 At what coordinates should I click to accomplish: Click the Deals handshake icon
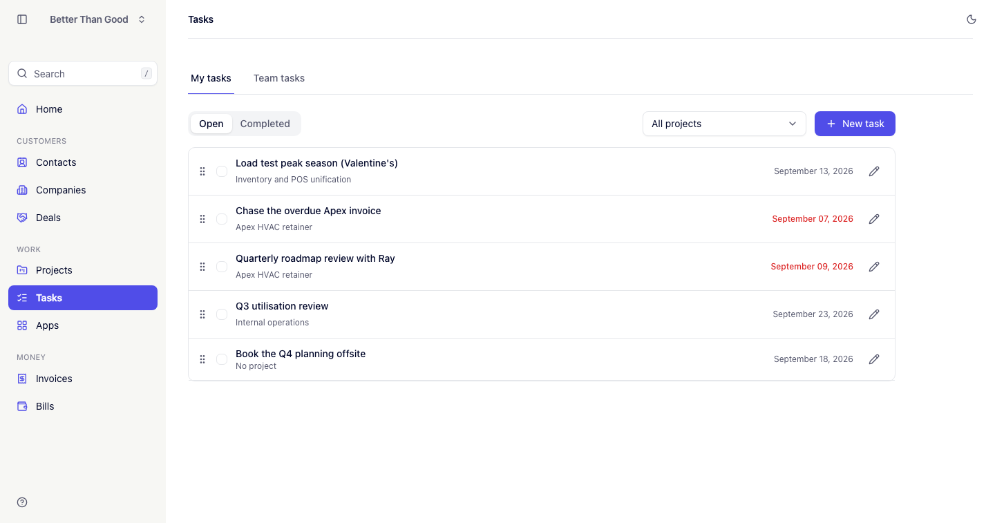coord(22,218)
